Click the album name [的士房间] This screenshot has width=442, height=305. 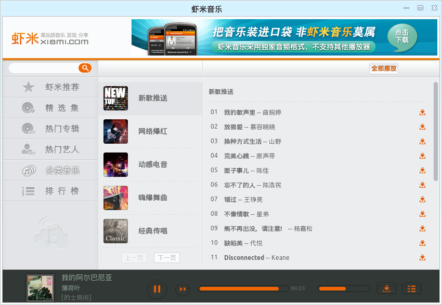(76, 297)
